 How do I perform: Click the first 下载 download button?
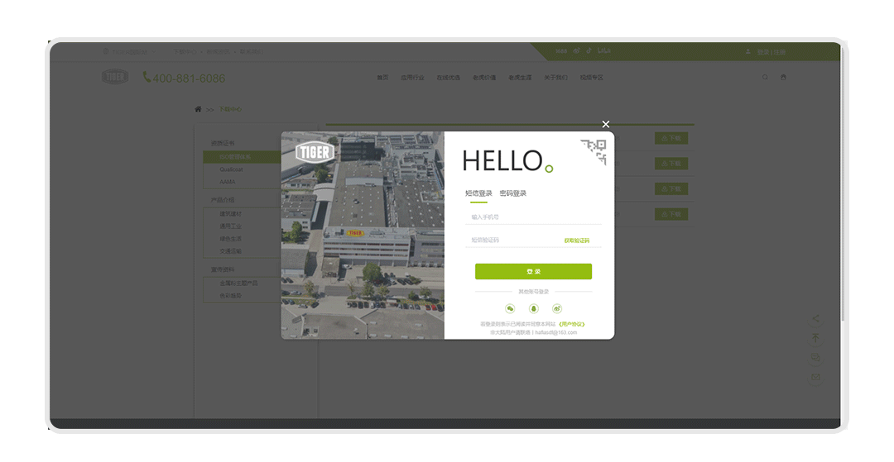(x=671, y=138)
